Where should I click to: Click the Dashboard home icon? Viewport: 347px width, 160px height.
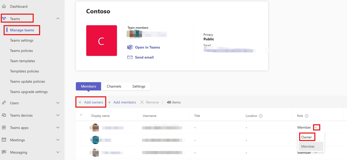coord(4,6)
